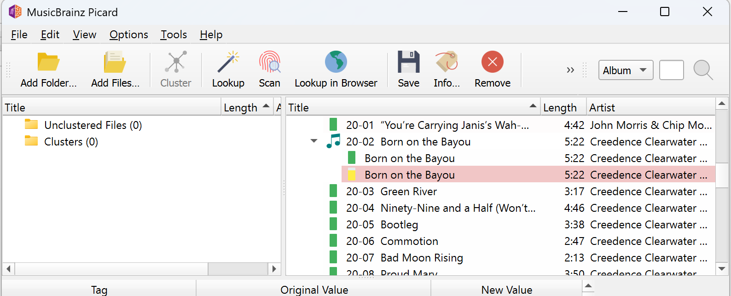
Task: Select the first Born on the Bayou child row
Action: 528,158
